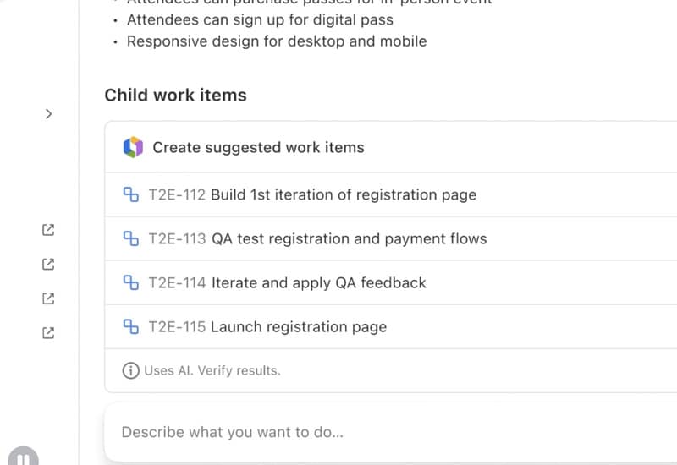
Task: Click the Child work items heading
Action: (x=175, y=95)
